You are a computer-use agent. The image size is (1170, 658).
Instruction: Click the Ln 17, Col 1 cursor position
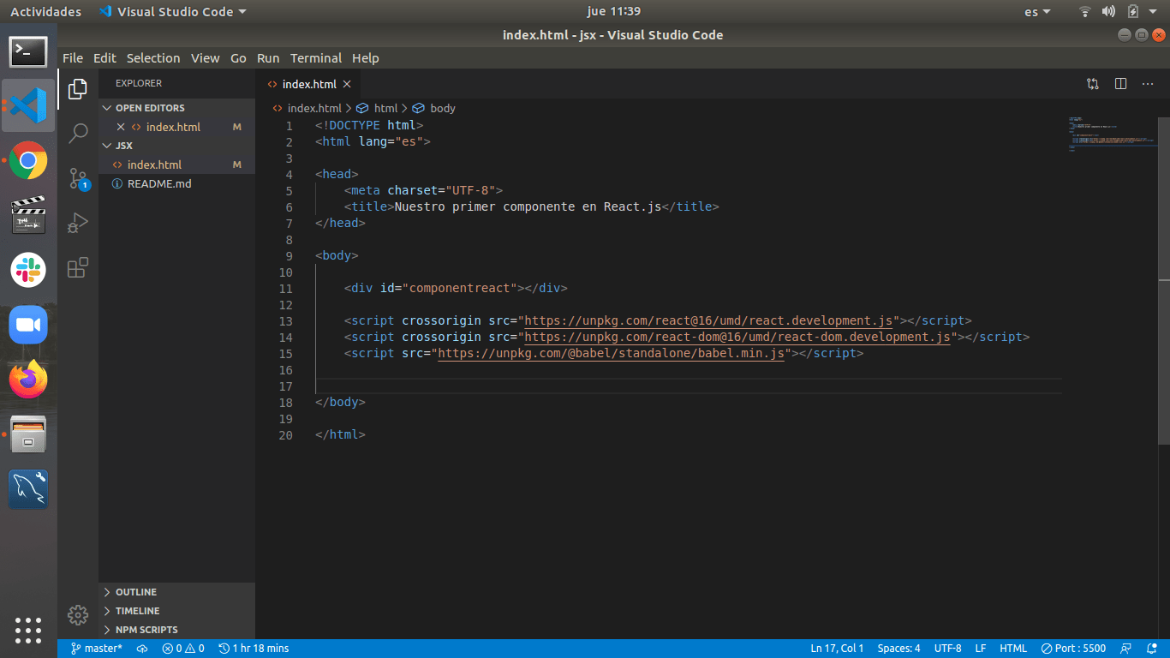[x=837, y=649]
